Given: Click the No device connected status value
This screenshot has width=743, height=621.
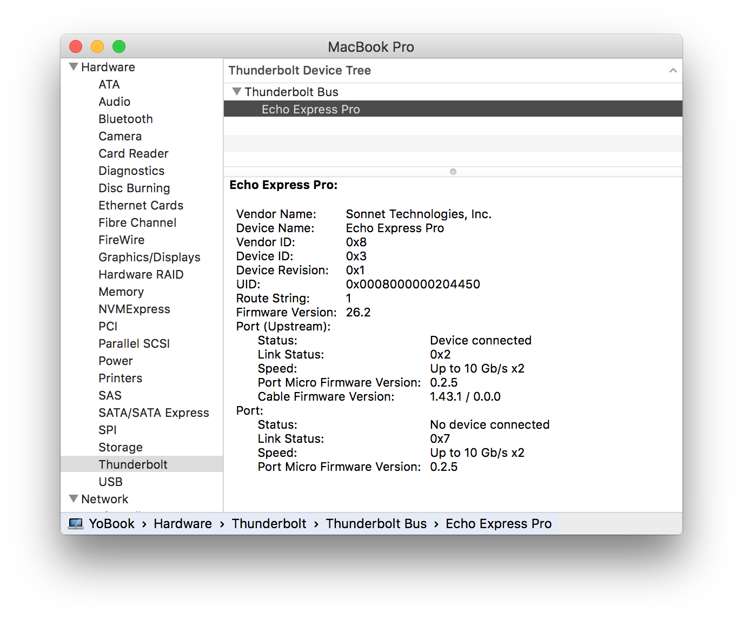Looking at the screenshot, I should pyautogui.click(x=490, y=424).
